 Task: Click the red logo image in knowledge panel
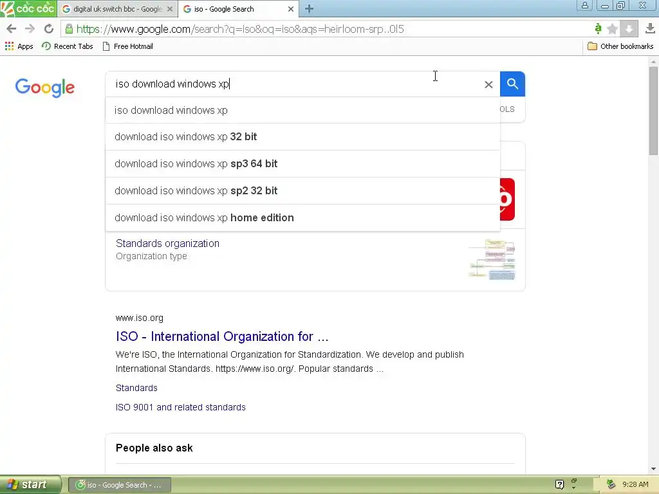pos(507,199)
